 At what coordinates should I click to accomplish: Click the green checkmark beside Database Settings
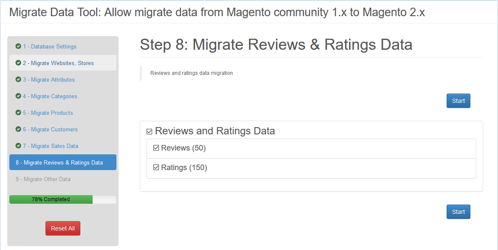coord(18,46)
